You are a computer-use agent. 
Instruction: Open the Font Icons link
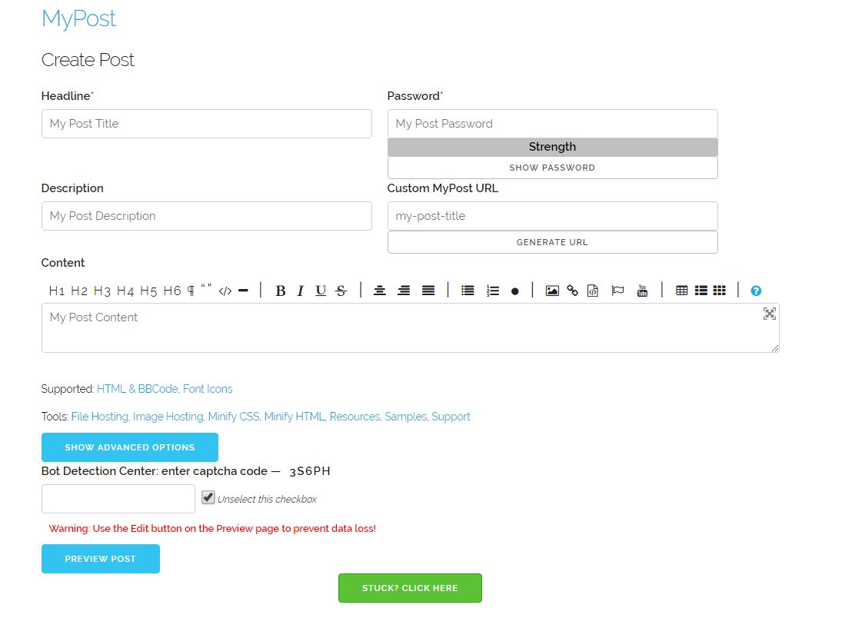[x=208, y=389]
